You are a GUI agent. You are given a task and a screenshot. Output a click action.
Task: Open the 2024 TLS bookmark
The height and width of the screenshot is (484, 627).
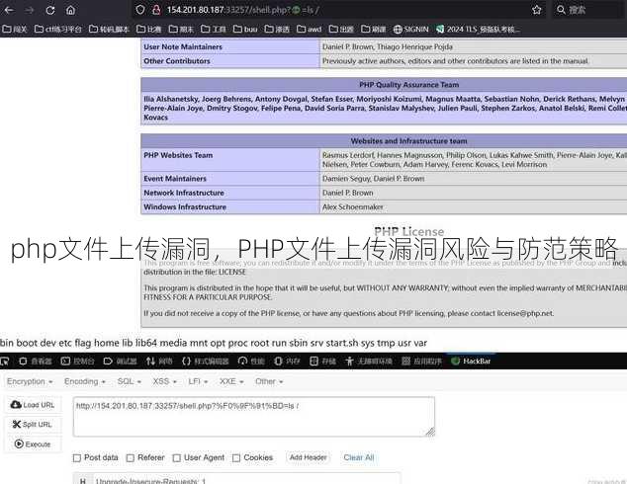coord(478,30)
